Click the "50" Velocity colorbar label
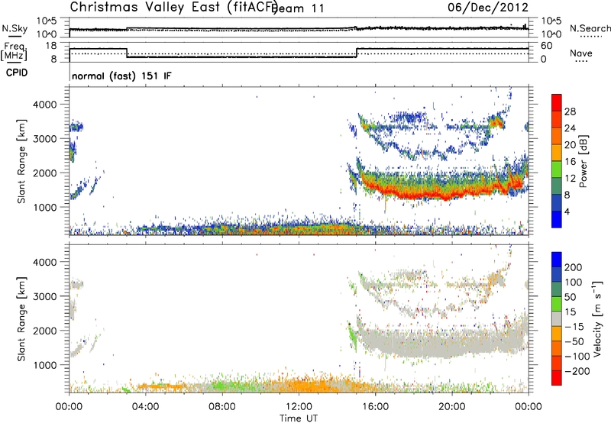 pos(571,297)
